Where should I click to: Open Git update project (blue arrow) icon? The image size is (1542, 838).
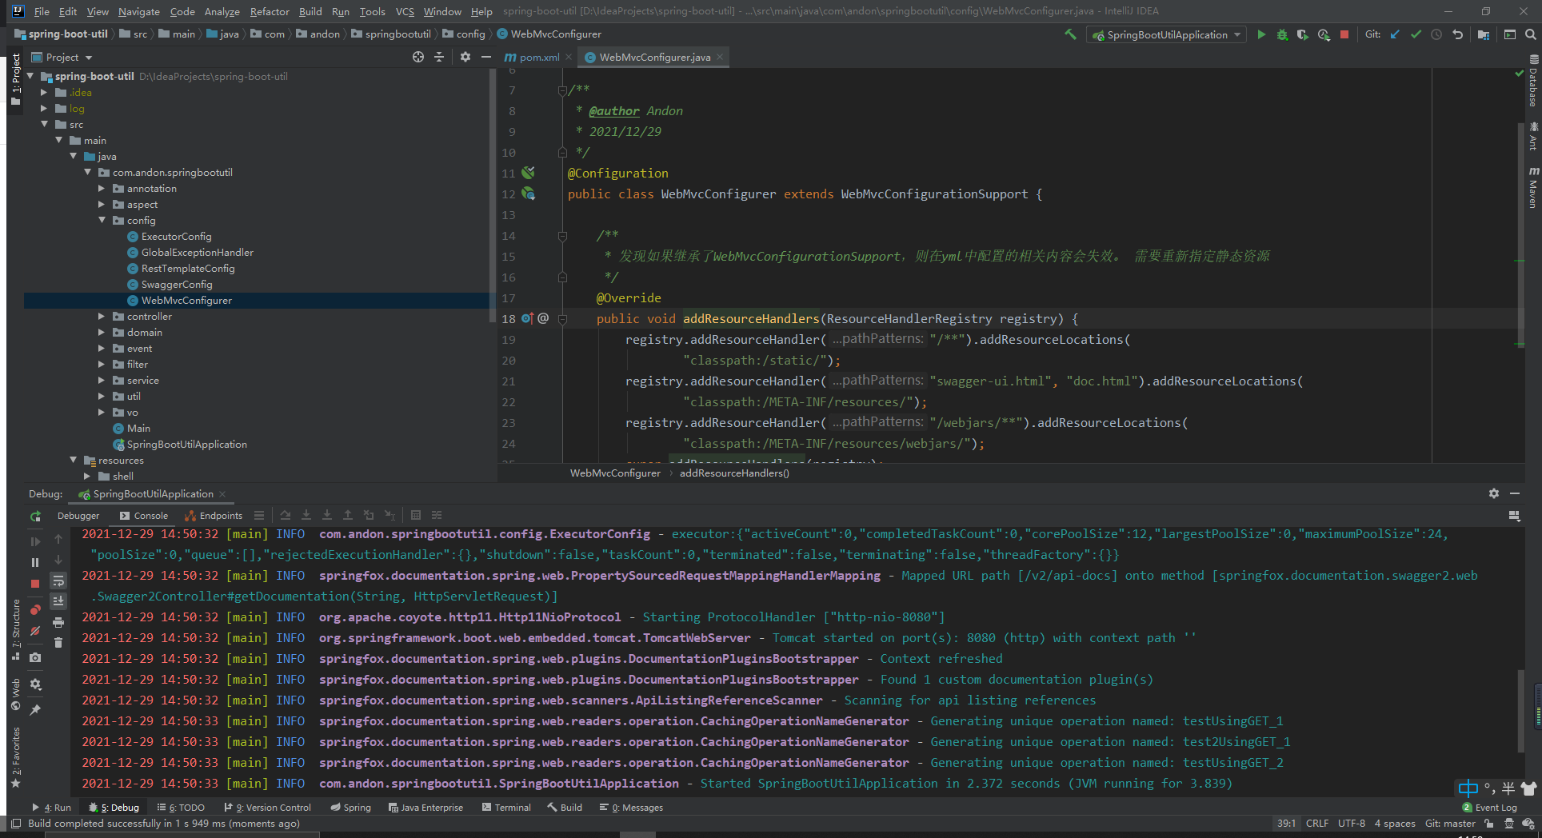(x=1394, y=34)
